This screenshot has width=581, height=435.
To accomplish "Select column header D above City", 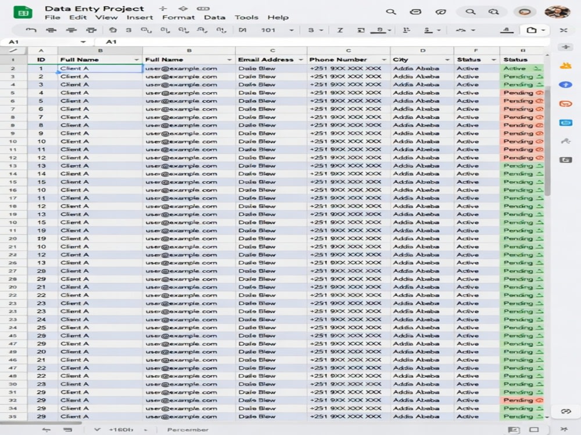I will click(x=422, y=50).
